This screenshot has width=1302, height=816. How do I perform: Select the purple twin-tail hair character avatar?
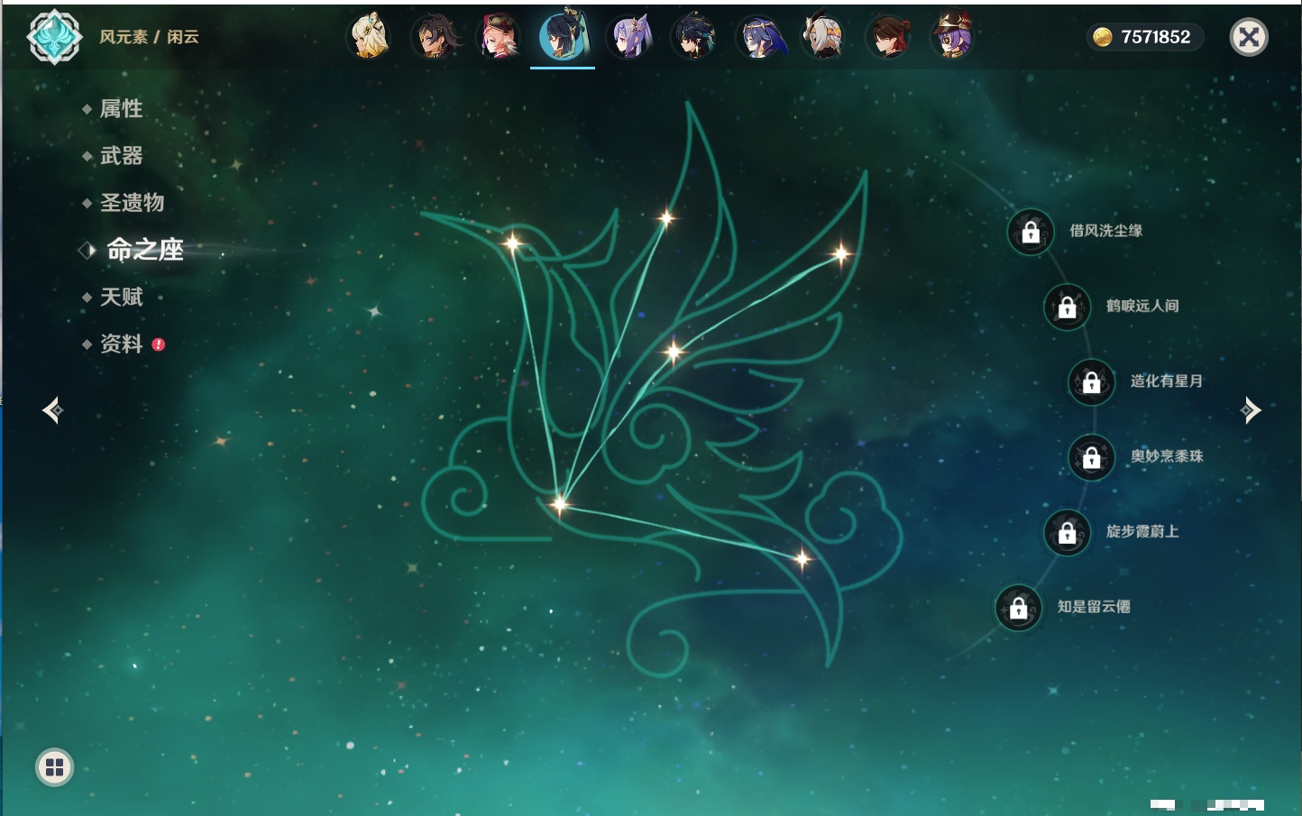click(x=629, y=38)
